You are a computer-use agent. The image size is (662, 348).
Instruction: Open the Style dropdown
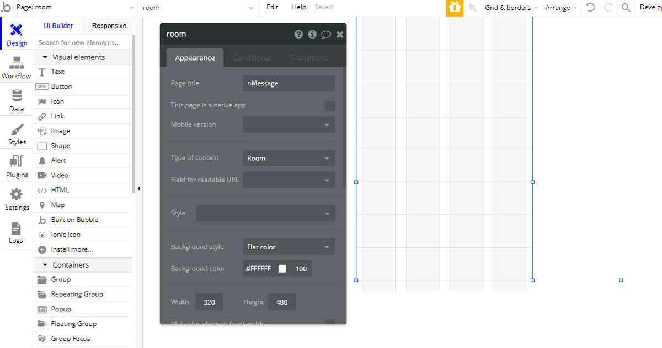pyautogui.click(x=265, y=213)
